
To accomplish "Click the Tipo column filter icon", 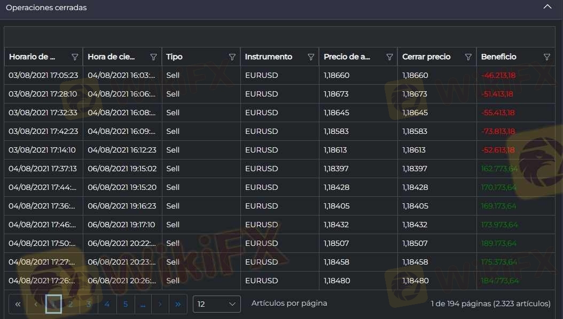I will (232, 57).
